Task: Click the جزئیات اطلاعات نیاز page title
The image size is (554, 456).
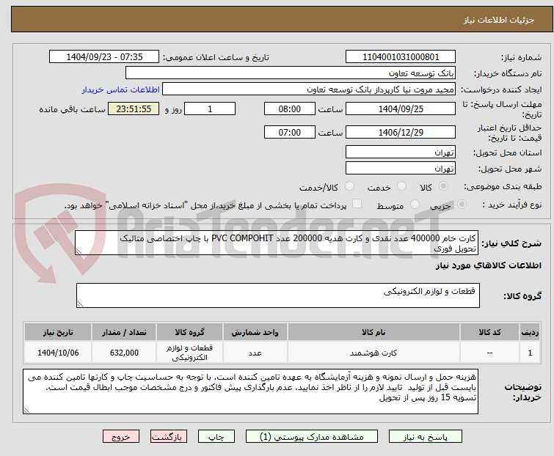Action: tap(498, 20)
